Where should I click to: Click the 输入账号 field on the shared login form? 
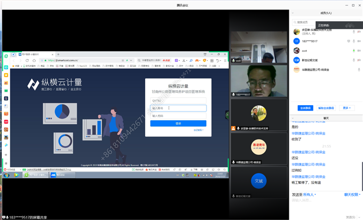pyautogui.click(x=178, y=108)
